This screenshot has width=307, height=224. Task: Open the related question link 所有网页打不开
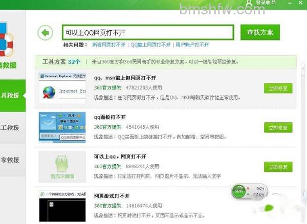(108, 45)
